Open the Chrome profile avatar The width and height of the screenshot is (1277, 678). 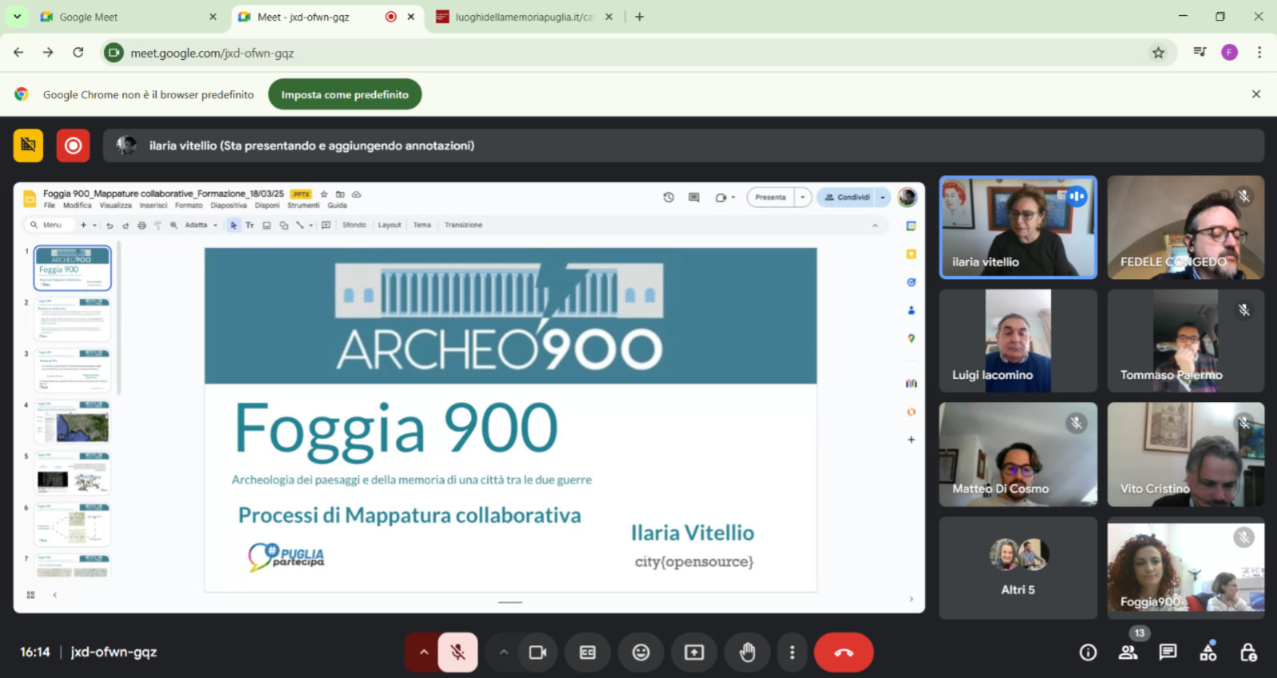(1229, 53)
